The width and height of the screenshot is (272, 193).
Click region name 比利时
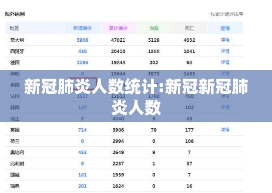[17, 164]
